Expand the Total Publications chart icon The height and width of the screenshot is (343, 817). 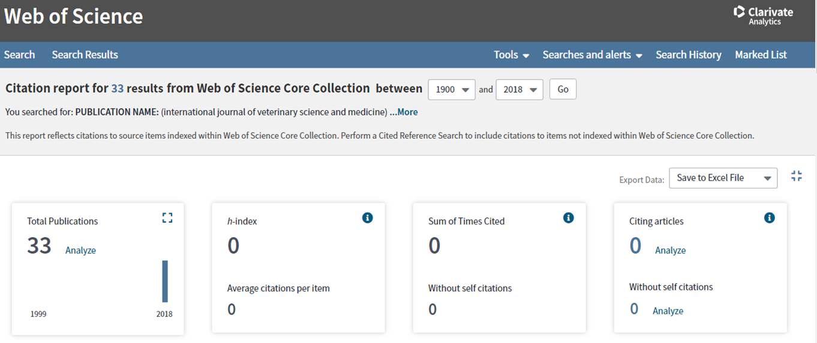coord(167,218)
